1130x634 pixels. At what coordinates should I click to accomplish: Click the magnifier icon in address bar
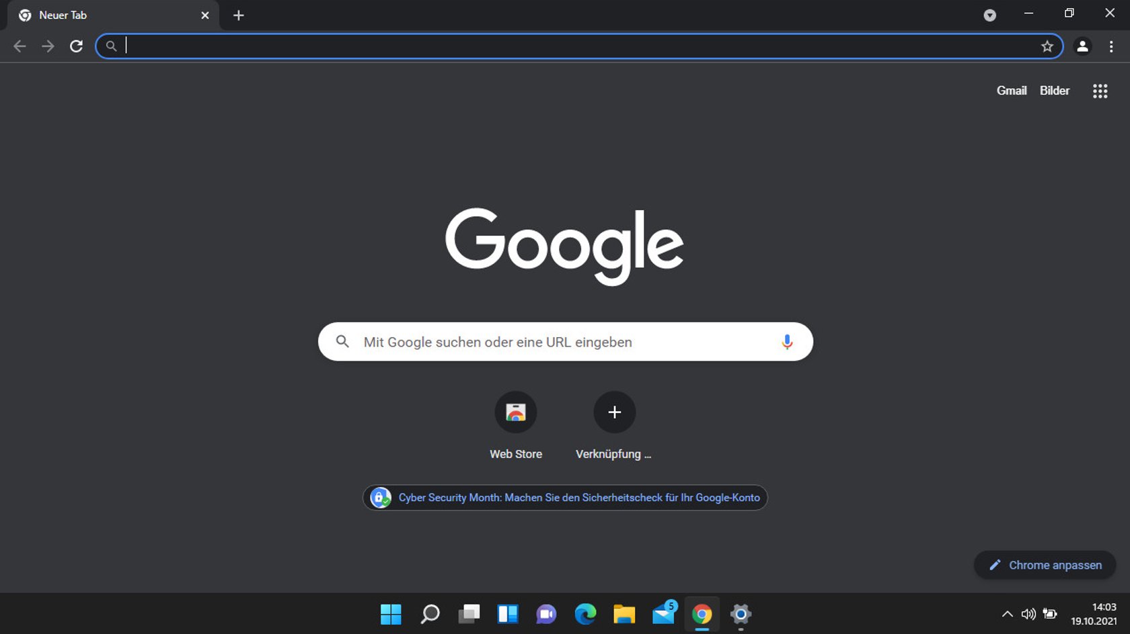tap(111, 46)
